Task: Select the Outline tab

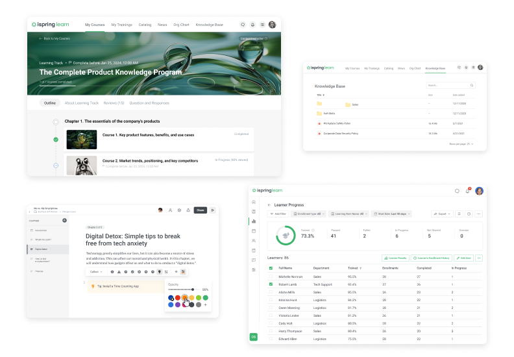Action: pos(50,103)
